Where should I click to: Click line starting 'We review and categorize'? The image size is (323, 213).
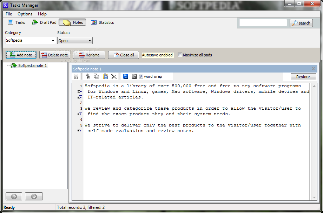(x=193, y=108)
